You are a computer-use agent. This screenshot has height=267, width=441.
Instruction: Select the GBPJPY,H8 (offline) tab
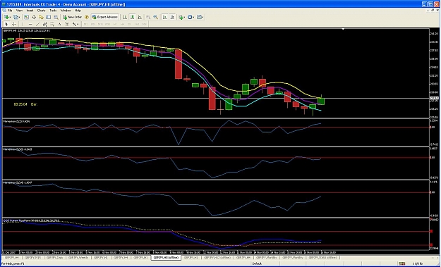coord(166,257)
